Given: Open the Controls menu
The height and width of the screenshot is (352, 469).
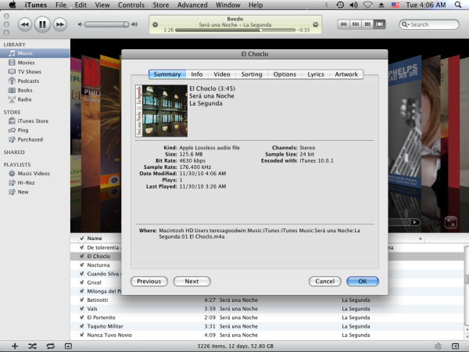Looking at the screenshot, I should 131,5.
